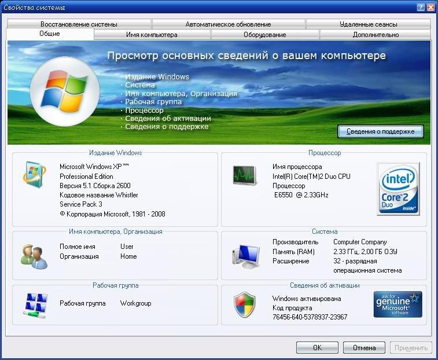This screenshot has height=360, width=438.
Task: Click Service Pack 3 text
Action: click(81, 204)
